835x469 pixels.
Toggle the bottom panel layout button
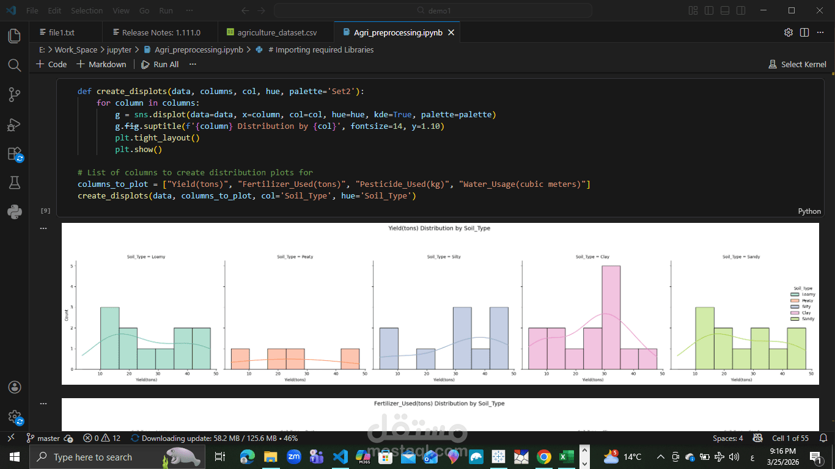[x=725, y=10]
